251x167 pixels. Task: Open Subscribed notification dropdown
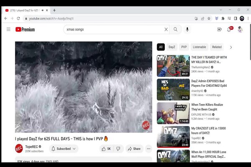click(x=64, y=149)
